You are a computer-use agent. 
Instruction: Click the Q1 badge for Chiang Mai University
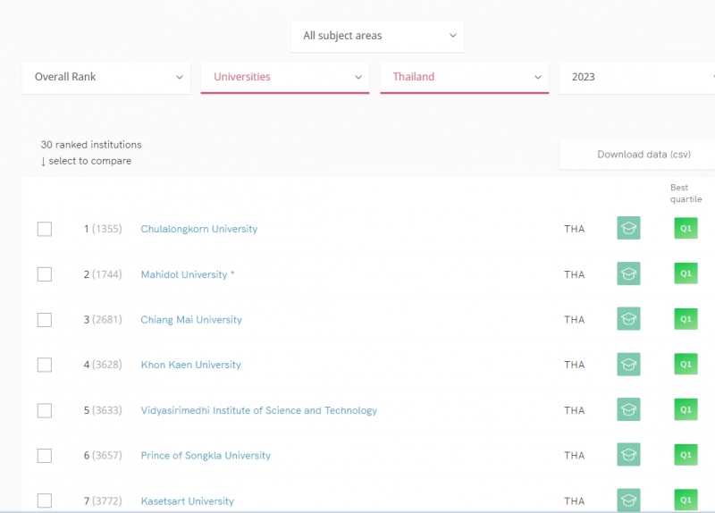686,319
